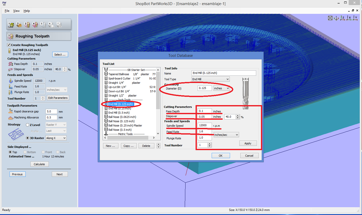This screenshot has height=215, width=362.
Task: Click Stepover icon in left panel
Action: (11, 69)
